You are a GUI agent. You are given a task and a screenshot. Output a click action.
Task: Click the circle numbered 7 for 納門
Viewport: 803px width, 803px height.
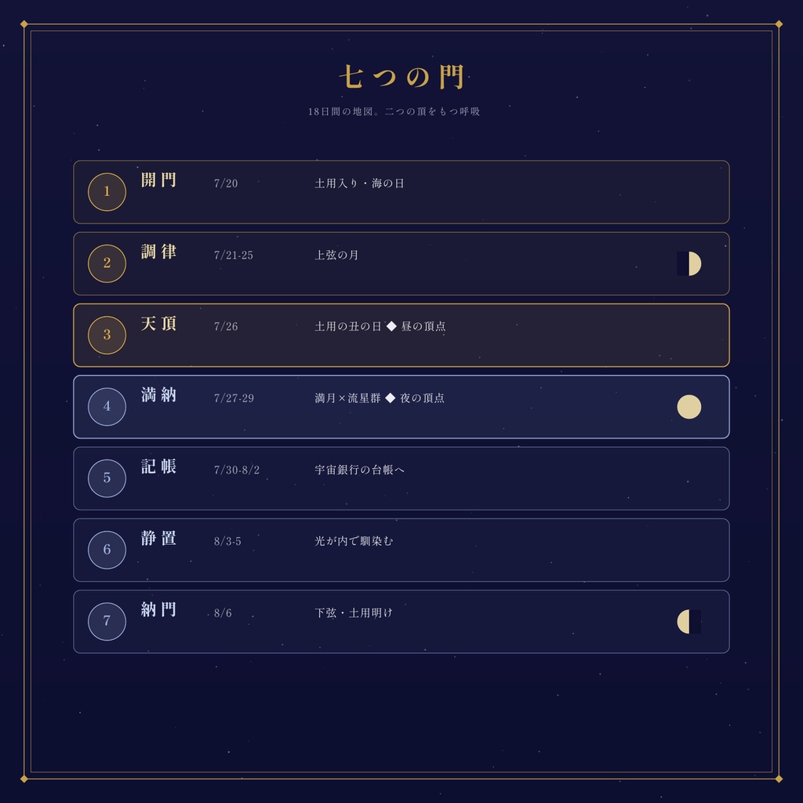pyautogui.click(x=107, y=622)
